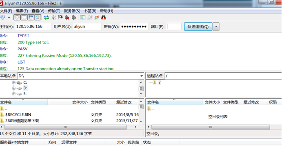Screen dimensions: 284x147
Task: Click the binoculars file search icon
Action: pos(103,17)
